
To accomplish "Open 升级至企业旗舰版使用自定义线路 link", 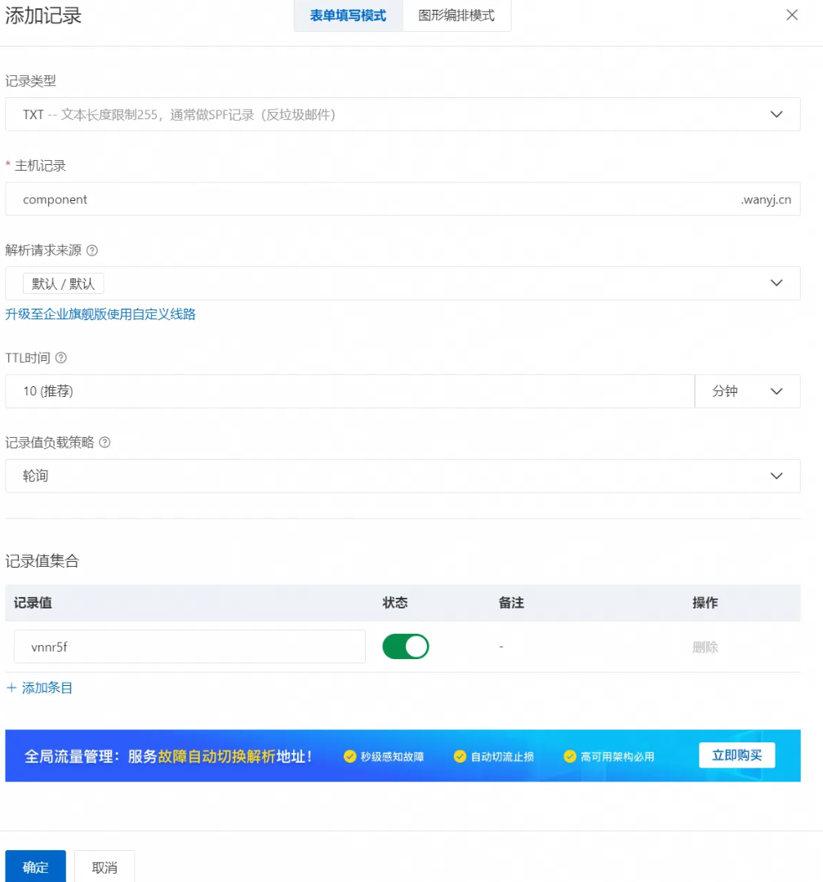I will [100, 314].
